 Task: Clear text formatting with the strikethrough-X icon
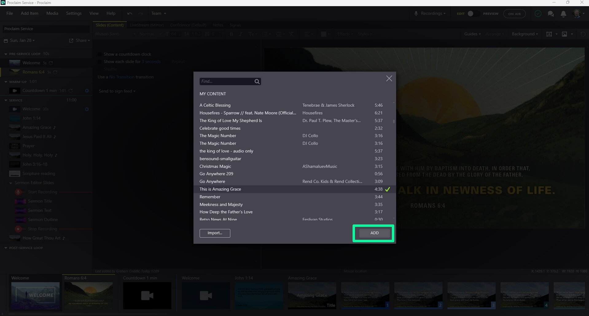pyautogui.click(x=291, y=34)
